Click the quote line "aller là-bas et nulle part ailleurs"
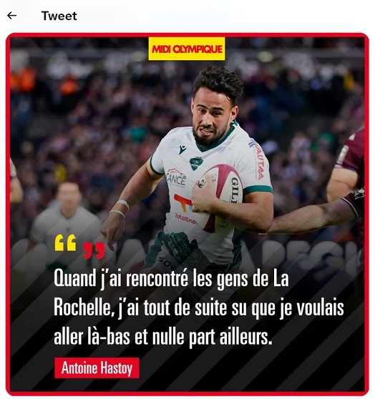The image size is (375, 399). click(x=163, y=337)
